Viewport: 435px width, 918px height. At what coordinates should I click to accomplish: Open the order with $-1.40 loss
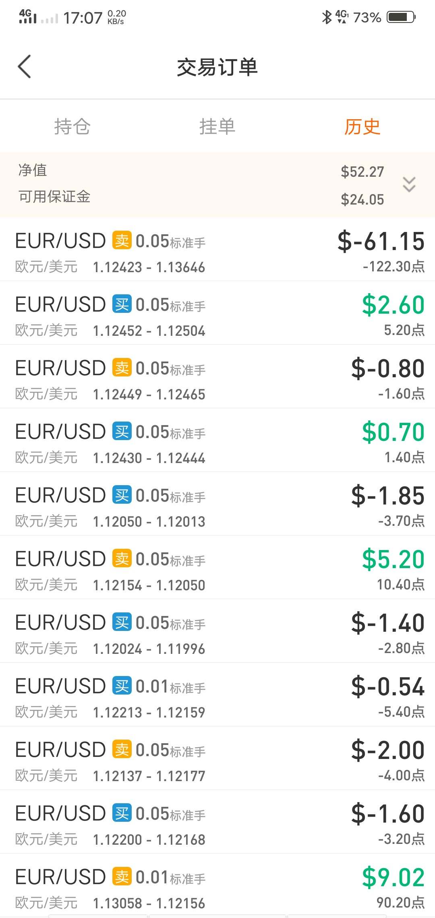click(217, 631)
